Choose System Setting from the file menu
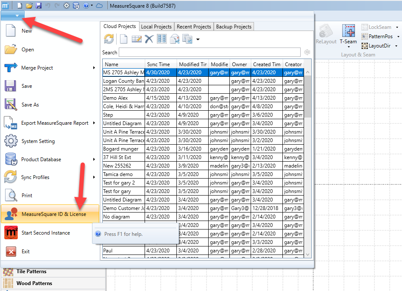 pyautogui.click(x=38, y=141)
